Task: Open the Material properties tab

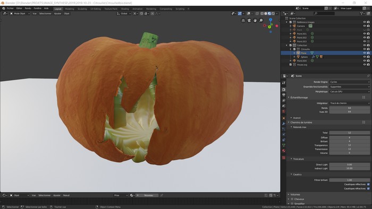Action: (284, 151)
